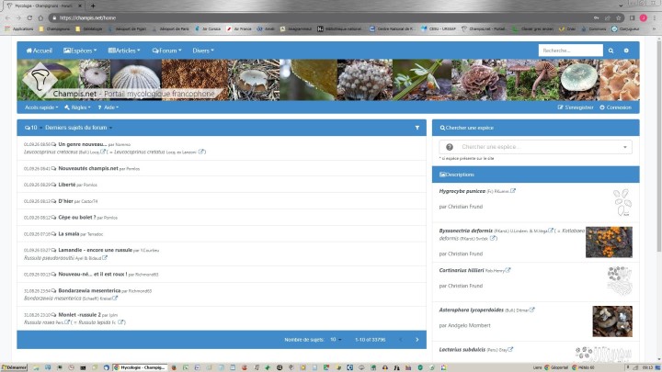Open Bondarzewia mesenterica (Schaeff.) external link icon
Screen dimensions: 662x372
[x=115, y=299]
